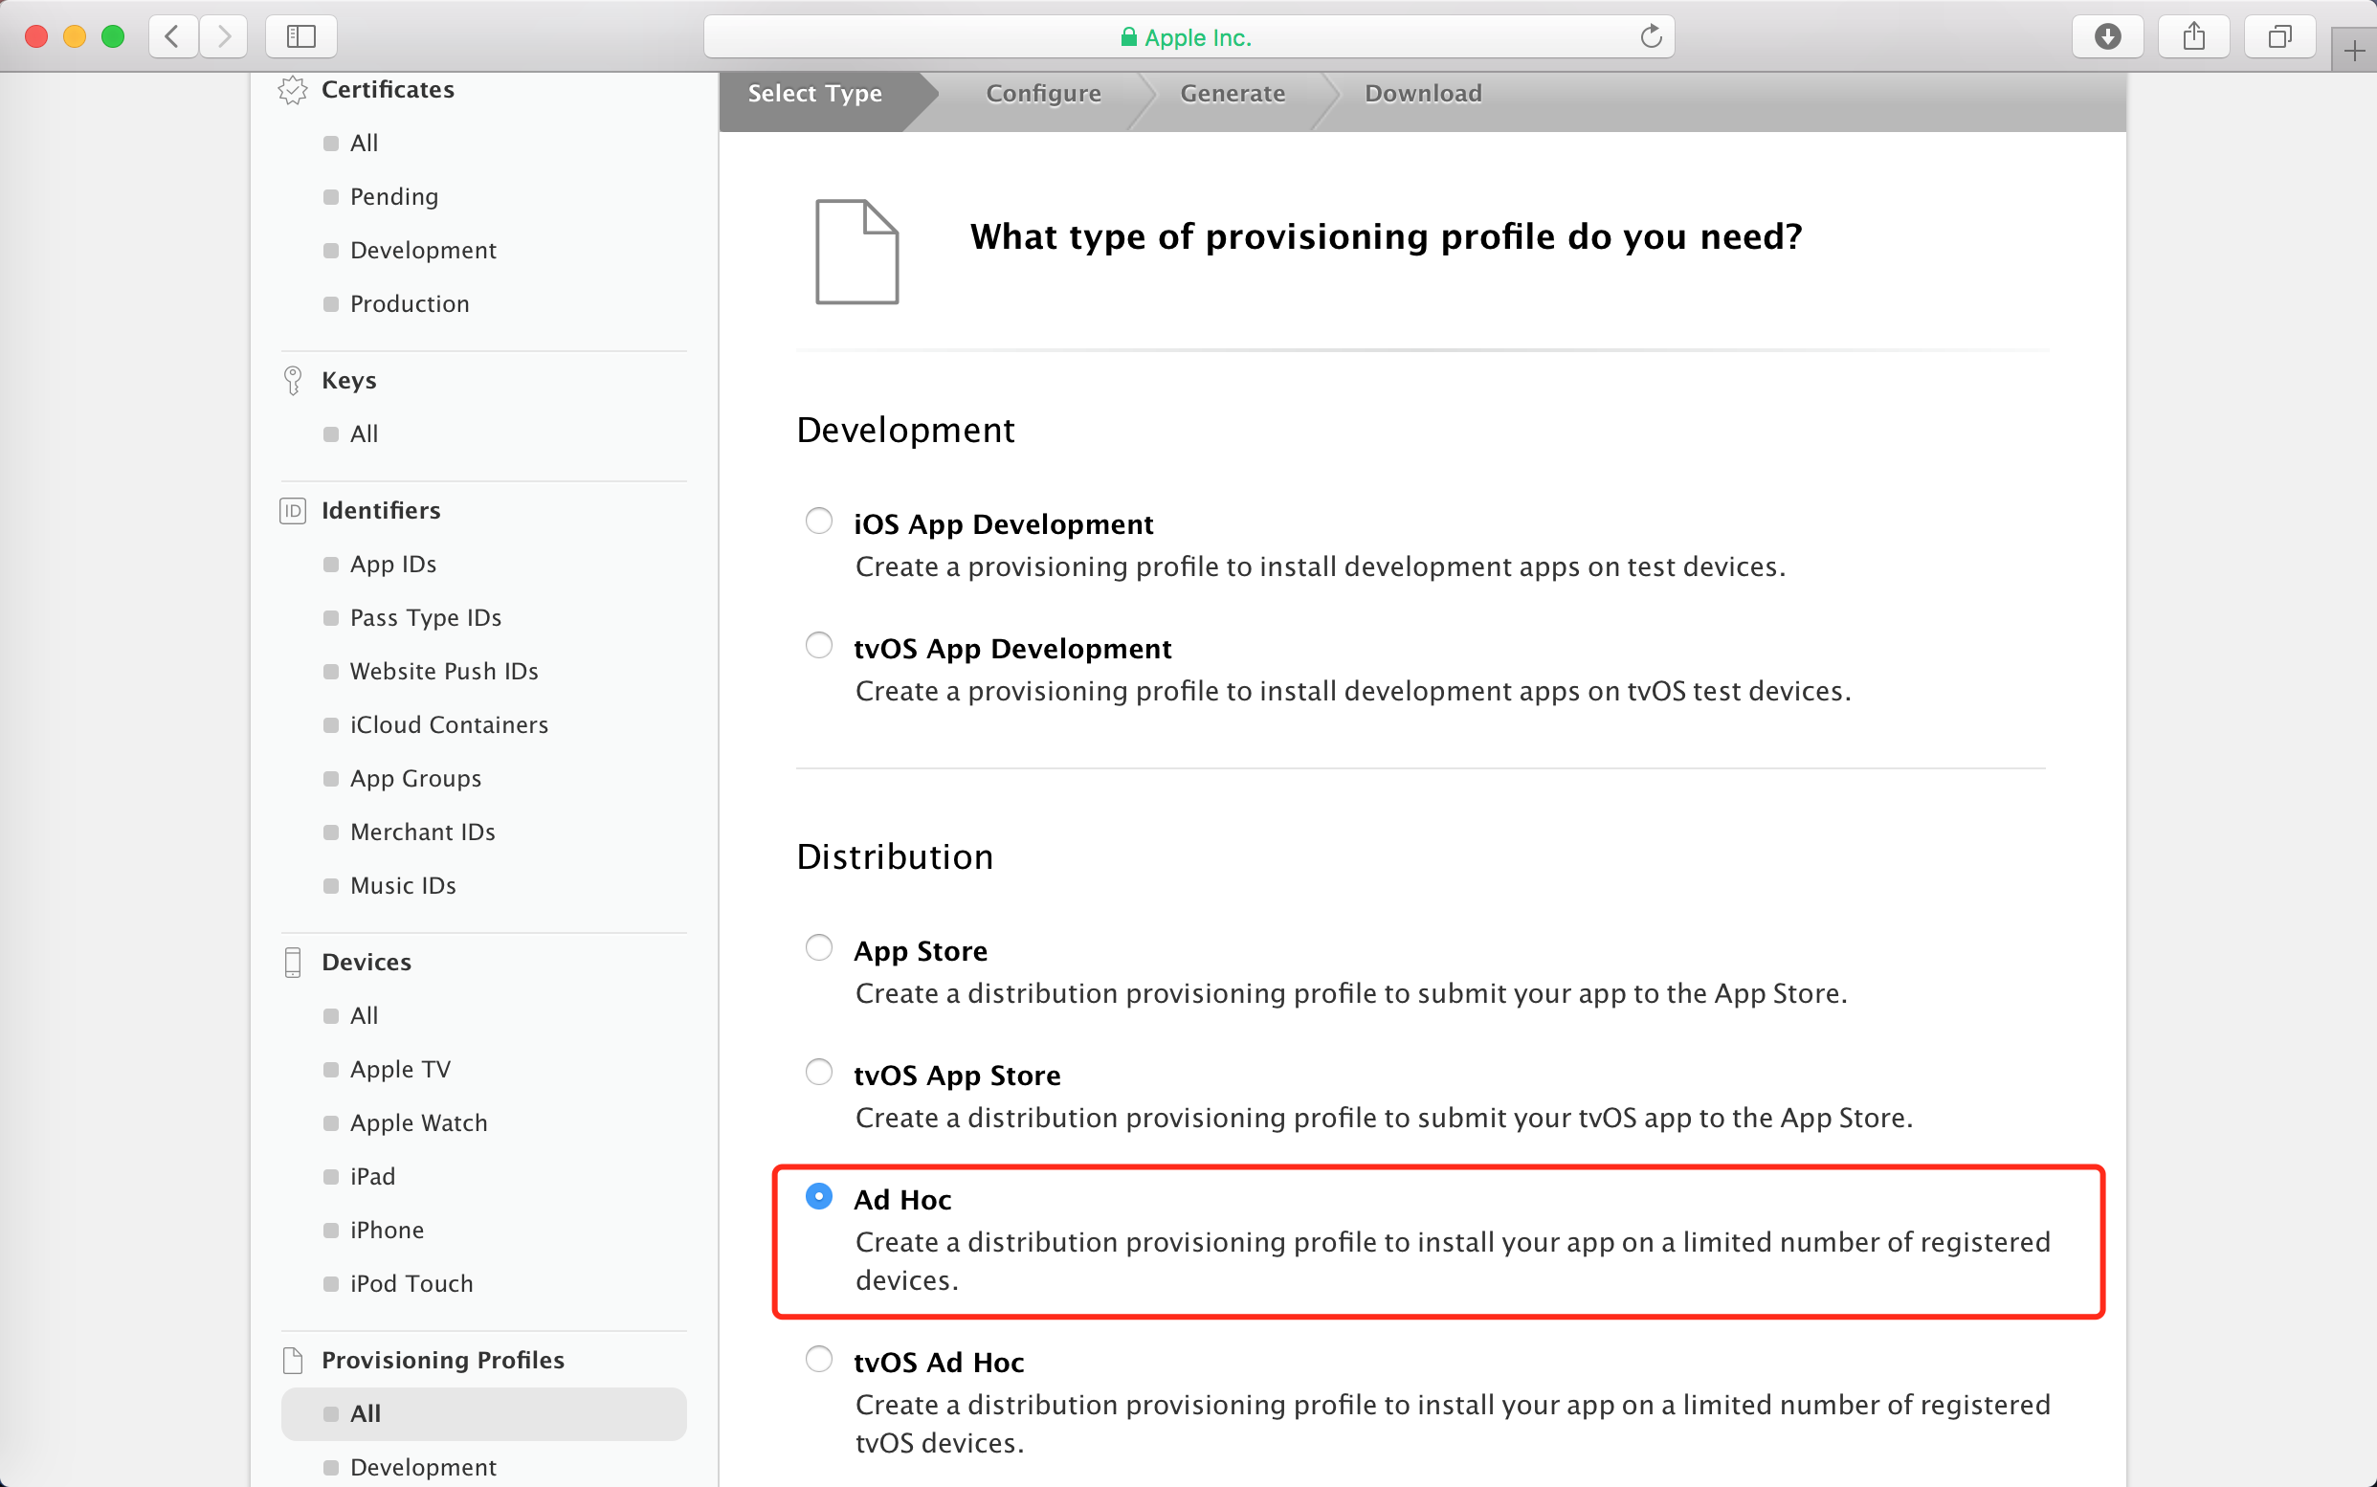Click the Download step tab

(x=1423, y=94)
